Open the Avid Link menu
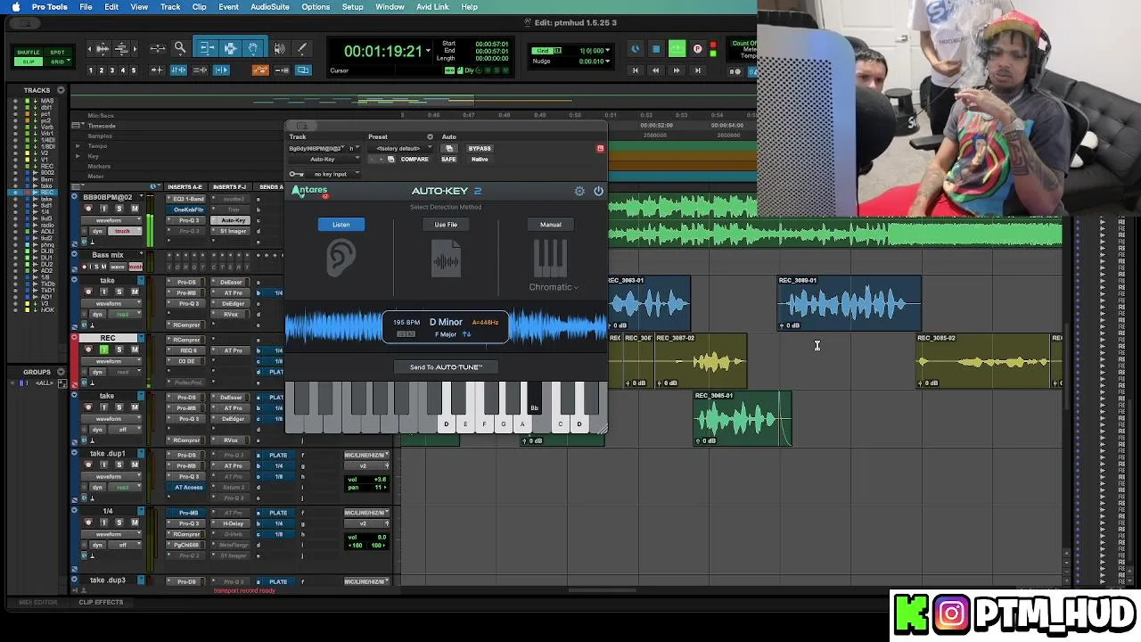This screenshot has width=1141, height=642. coord(432,7)
